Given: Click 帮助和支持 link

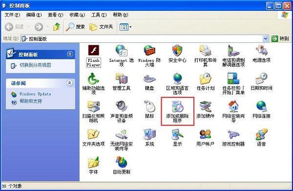Looking at the screenshot, I should coord(31,101).
